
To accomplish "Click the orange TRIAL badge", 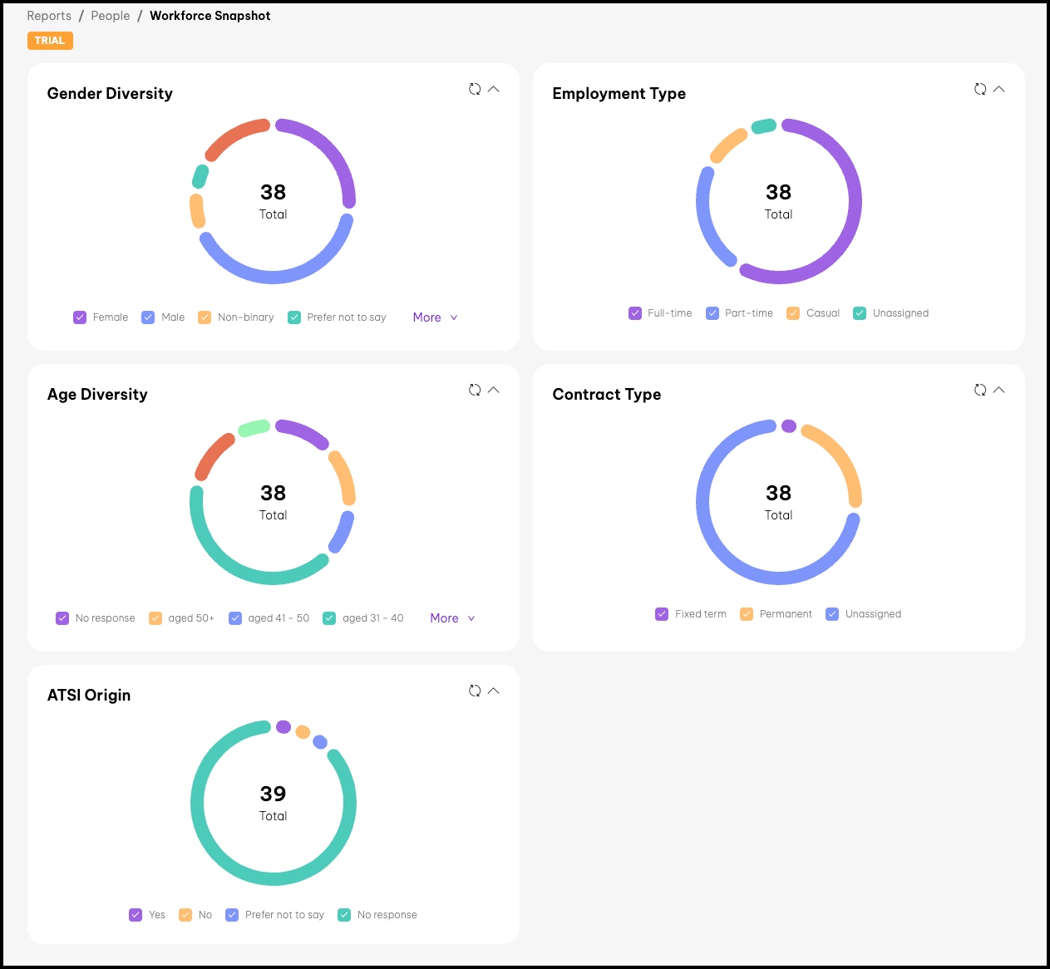I will point(50,41).
